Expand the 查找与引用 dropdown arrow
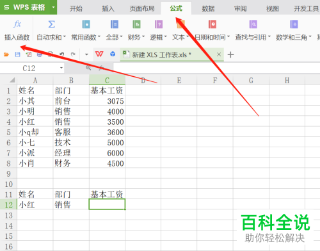320x251 pixels. pos(269,36)
